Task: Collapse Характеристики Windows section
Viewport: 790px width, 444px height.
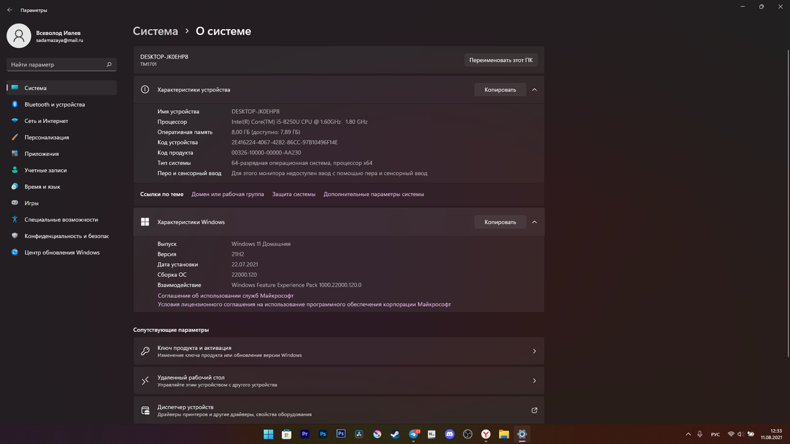Action: click(535, 222)
